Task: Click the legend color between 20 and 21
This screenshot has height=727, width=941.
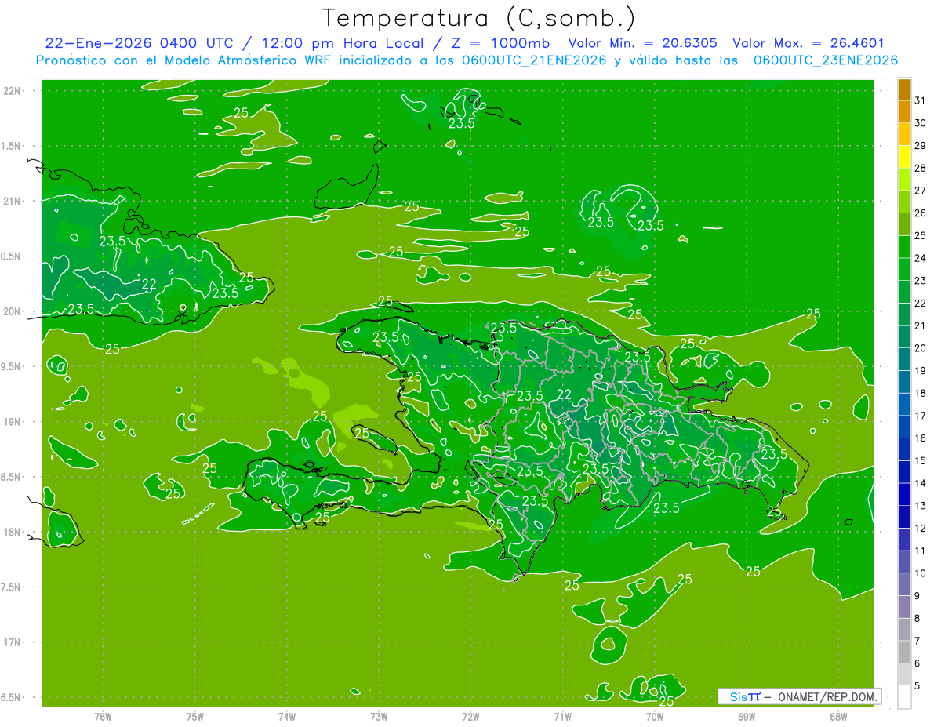Action: (904, 337)
